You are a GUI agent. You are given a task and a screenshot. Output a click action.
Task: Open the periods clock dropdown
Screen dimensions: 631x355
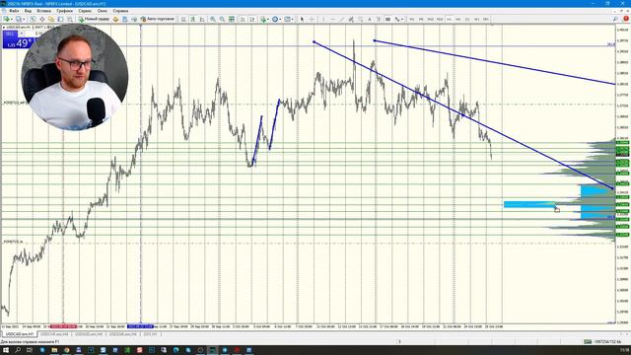pos(276,19)
